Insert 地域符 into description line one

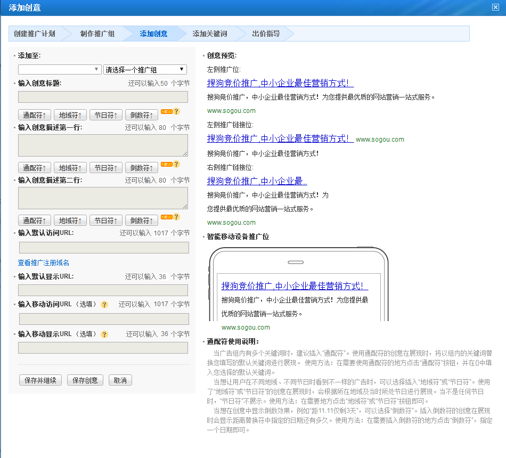pyautogui.click(x=70, y=168)
